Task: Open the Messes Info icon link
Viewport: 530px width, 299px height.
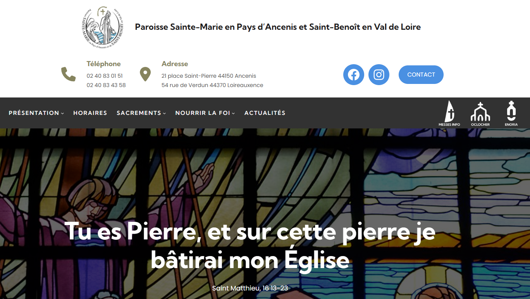Action: tap(449, 113)
